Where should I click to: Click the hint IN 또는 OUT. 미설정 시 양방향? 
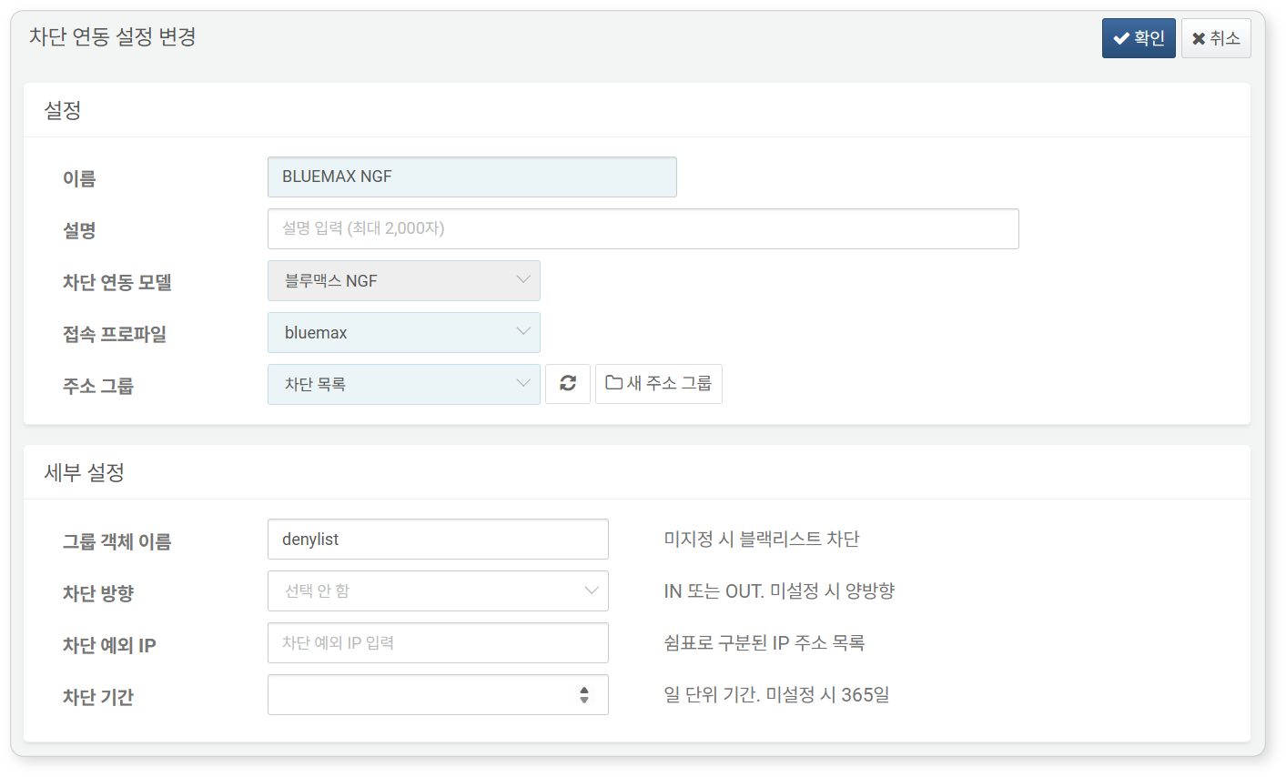(x=779, y=590)
